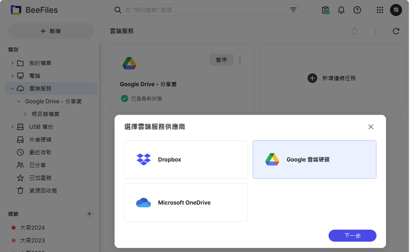Collapse the Google Drive - 分享愛 node
This screenshot has height=252, width=410.
tap(18, 101)
